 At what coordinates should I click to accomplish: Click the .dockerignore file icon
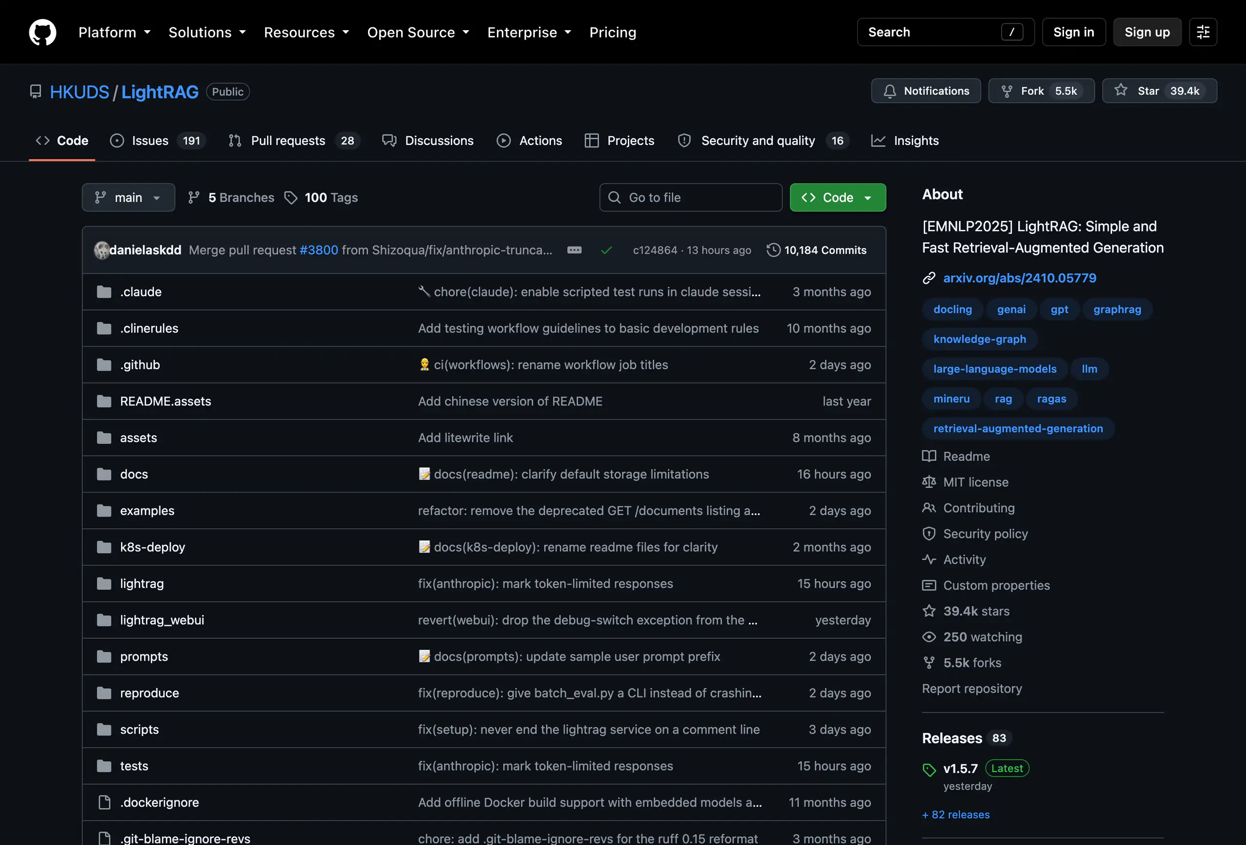tap(104, 802)
